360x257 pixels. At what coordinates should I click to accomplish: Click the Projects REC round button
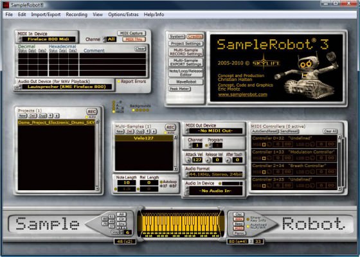[91, 112]
